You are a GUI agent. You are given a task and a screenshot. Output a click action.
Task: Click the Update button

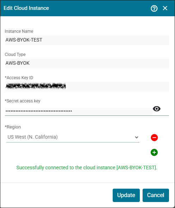tap(126, 195)
